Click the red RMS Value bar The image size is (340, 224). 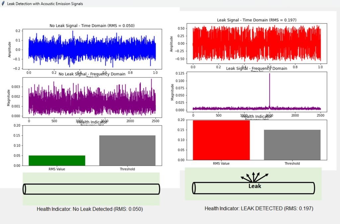221,140
